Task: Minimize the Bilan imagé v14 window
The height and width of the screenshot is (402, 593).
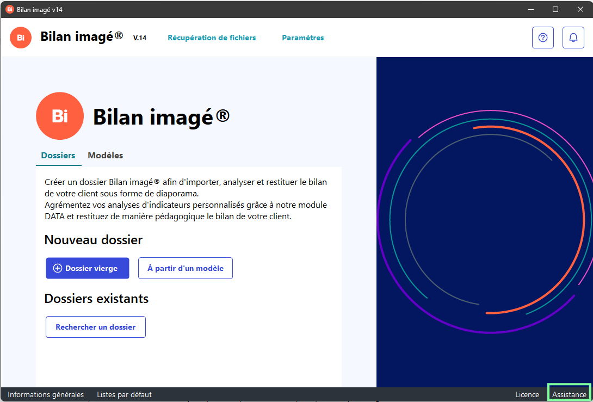Action: coord(531,9)
